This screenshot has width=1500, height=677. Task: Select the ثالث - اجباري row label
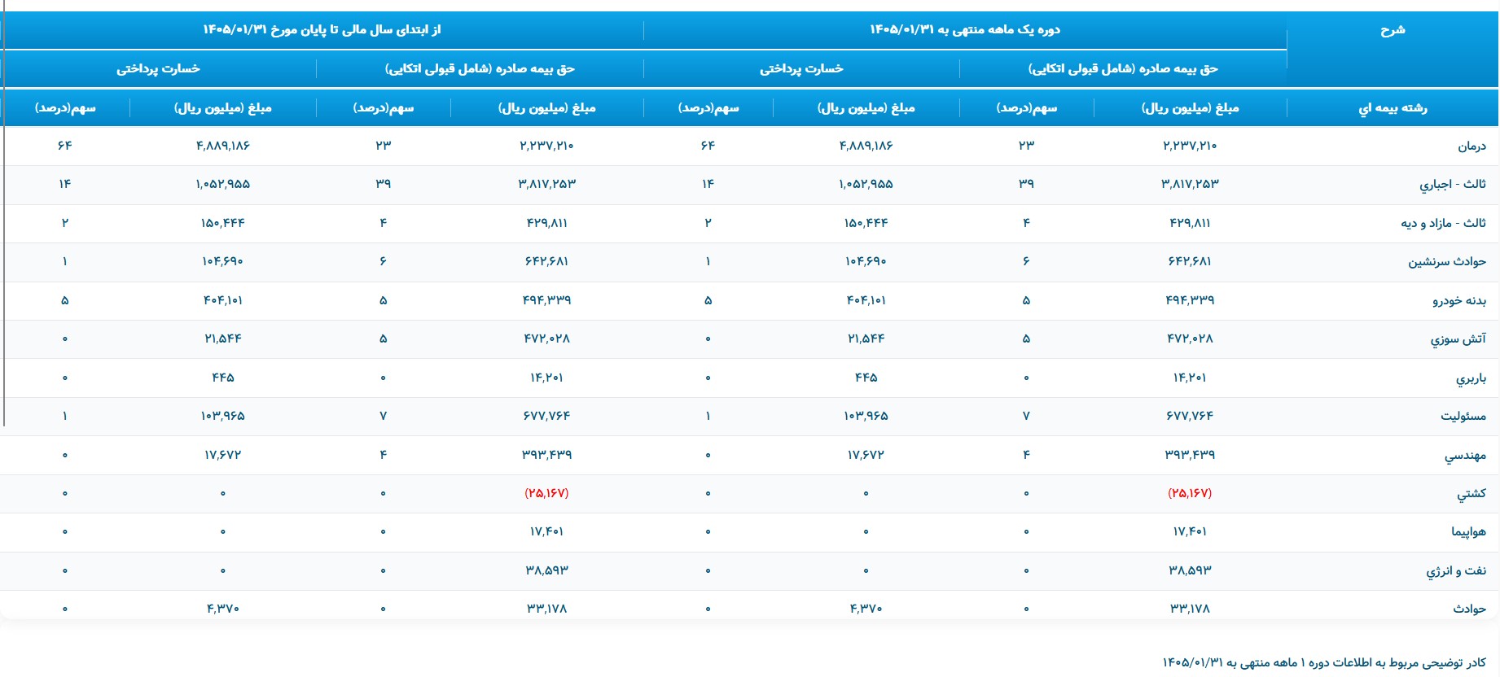1453,185
